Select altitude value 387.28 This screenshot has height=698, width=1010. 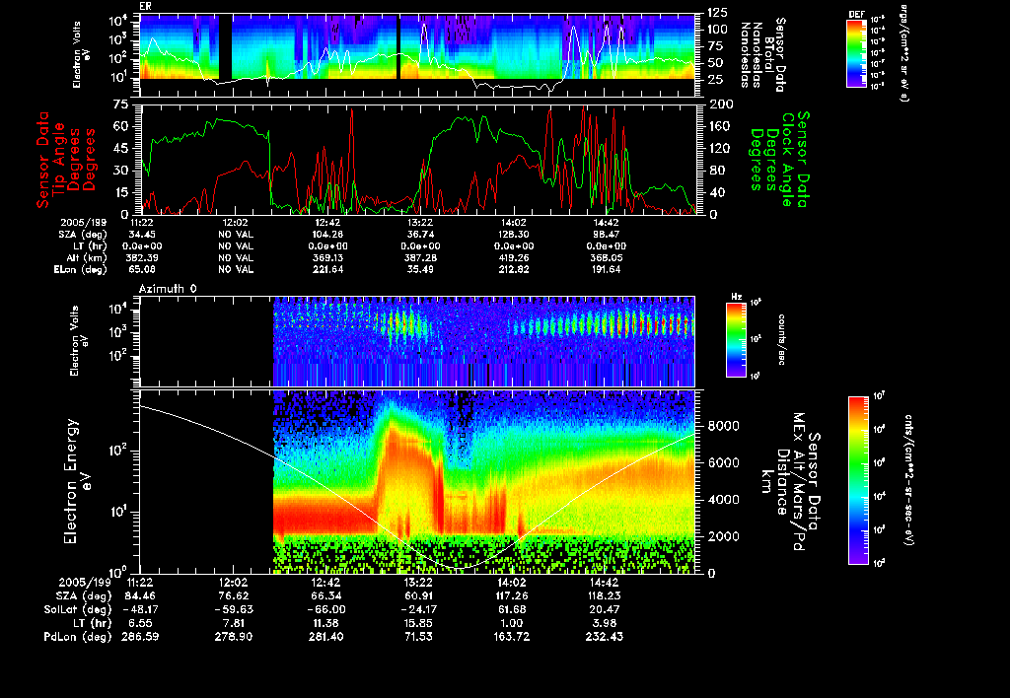point(420,257)
